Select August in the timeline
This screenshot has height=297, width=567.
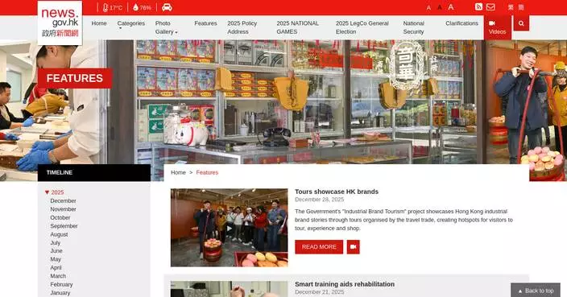[x=59, y=234]
